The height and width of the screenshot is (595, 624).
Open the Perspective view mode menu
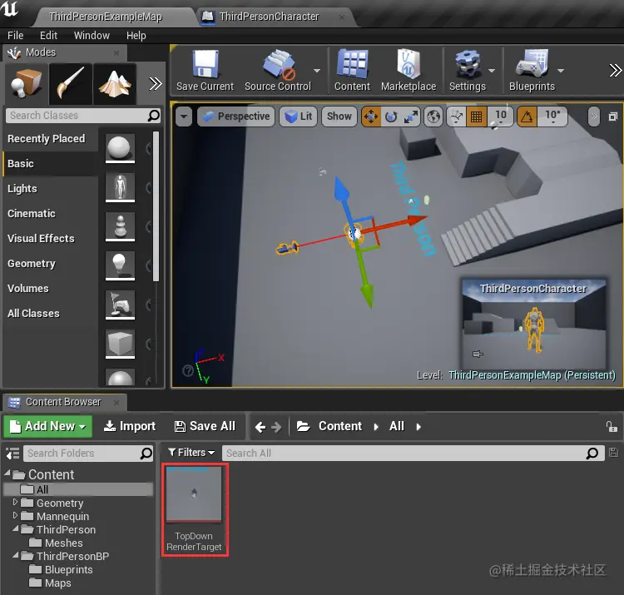(x=236, y=117)
